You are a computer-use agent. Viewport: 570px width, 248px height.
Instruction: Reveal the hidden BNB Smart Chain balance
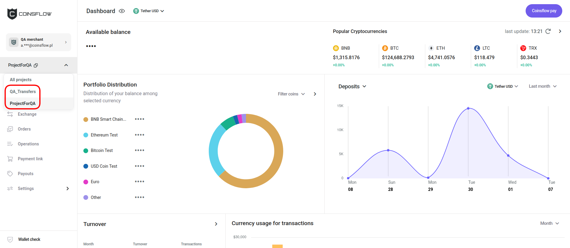(x=139, y=119)
